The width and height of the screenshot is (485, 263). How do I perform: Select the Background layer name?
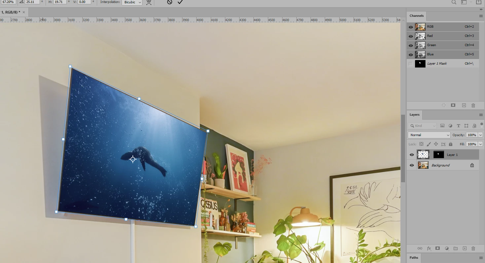[440, 165]
